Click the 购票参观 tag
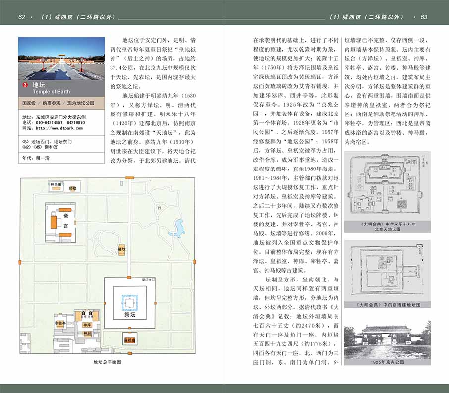This screenshot has height=393, width=449. coord(52,103)
